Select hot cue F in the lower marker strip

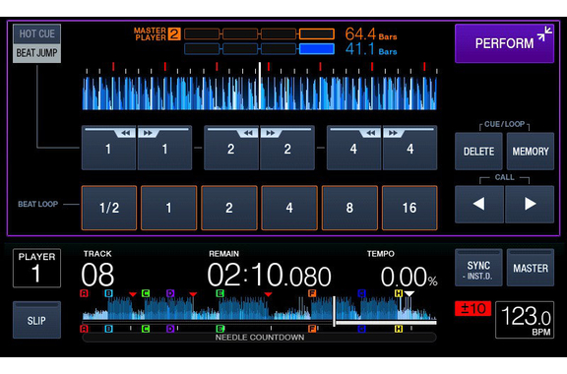click(312, 329)
